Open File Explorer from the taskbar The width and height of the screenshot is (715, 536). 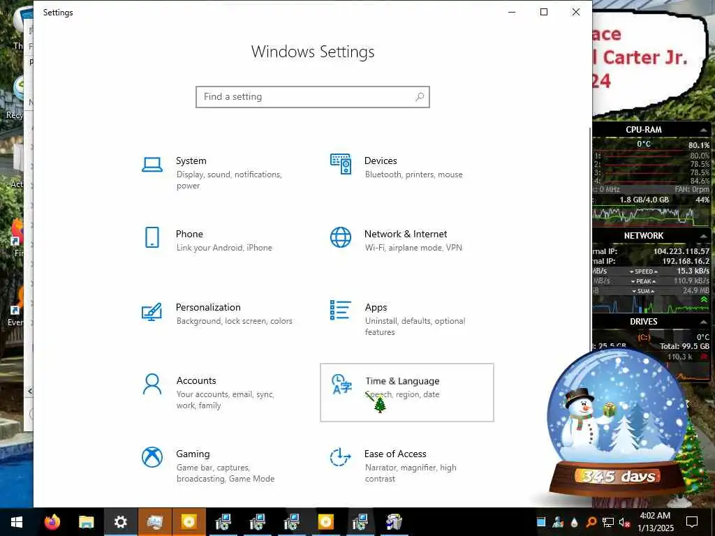(x=86, y=522)
